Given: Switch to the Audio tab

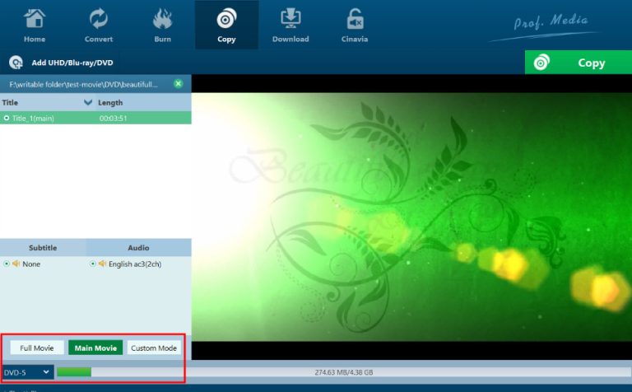Looking at the screenshot, I should coord(138,247).
